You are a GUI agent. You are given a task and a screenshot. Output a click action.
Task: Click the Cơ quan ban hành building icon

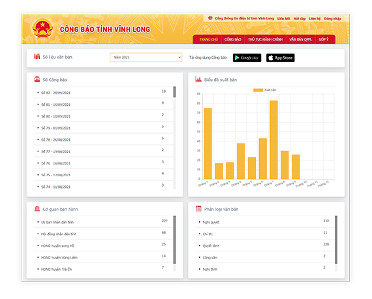37,209
